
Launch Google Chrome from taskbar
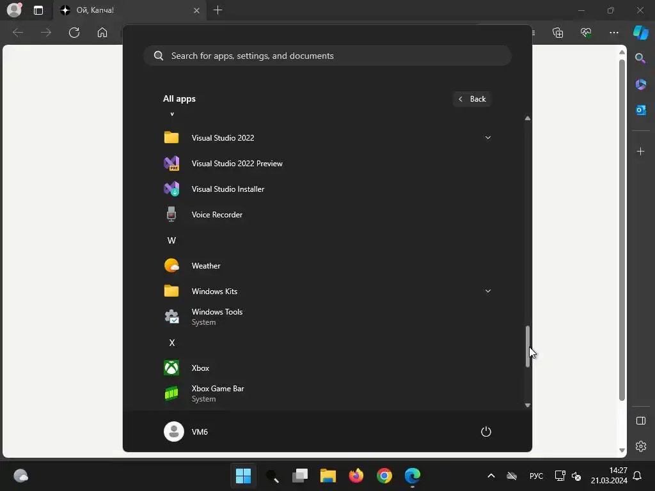point(384,476)
